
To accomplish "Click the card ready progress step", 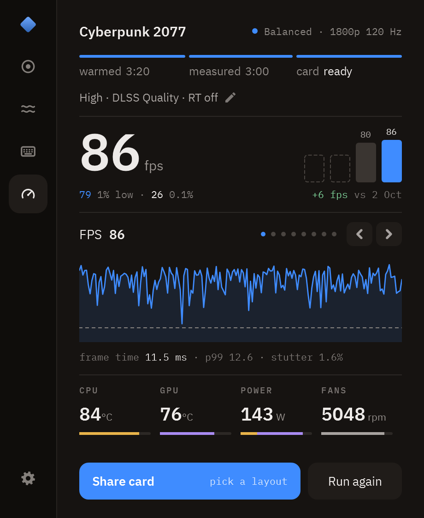I will point(349,66).
